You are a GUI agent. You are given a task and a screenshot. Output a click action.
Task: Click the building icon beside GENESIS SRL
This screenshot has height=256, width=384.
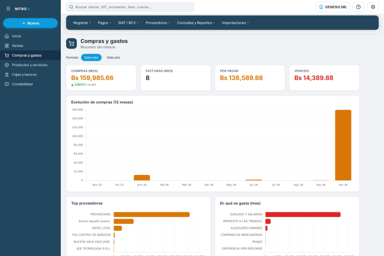(321, 7)
